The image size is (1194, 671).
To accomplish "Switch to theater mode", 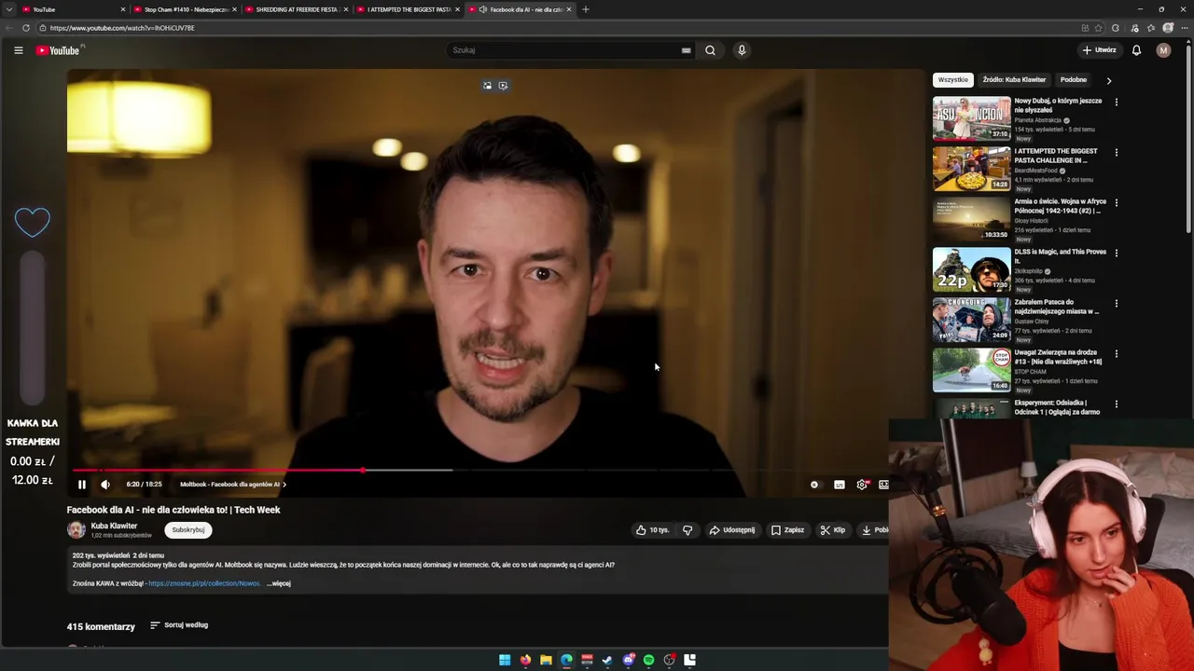I will coord(883,485).
